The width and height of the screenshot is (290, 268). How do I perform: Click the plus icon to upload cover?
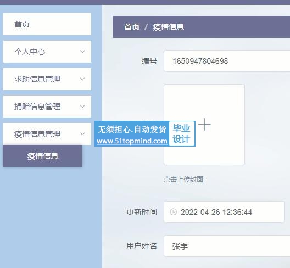(204, 124)
